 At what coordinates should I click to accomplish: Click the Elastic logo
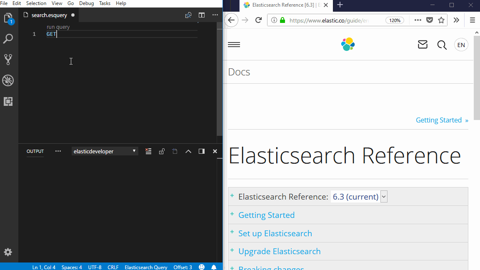coord(348,45)
